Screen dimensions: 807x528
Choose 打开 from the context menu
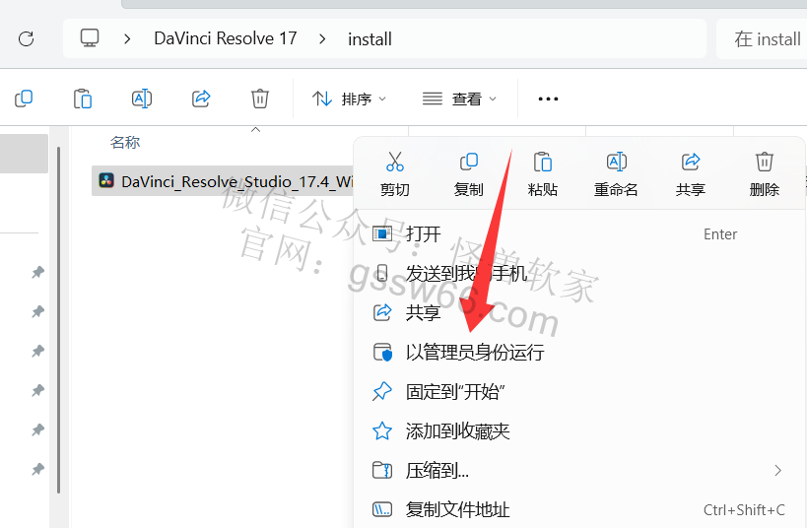[x=579, y=234]
